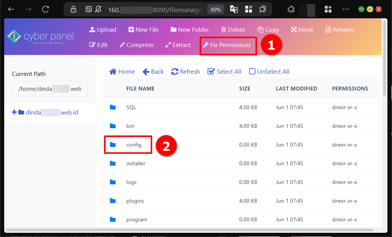Click the Delete trash icon
Viewport: 392px width, 237px height.
[224, 30]
